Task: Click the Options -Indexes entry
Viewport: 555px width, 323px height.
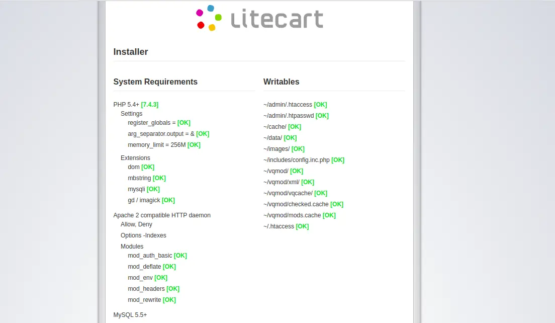Action: pyautogui.click(x=143, y=235)
